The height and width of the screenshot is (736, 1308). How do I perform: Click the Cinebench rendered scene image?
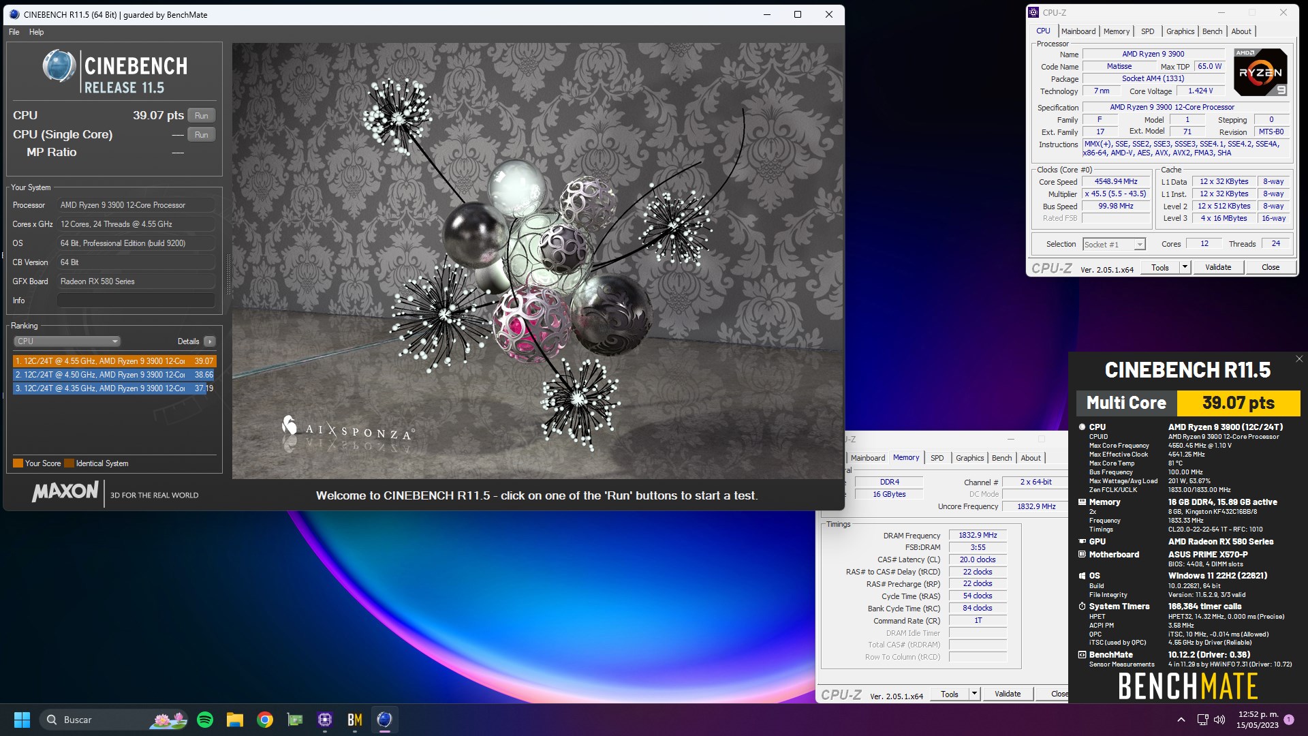[538, 261]
